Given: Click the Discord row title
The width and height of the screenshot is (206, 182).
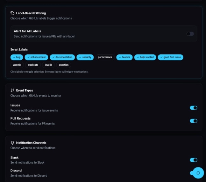Looking at the screenshot, I should click(16, 171).
